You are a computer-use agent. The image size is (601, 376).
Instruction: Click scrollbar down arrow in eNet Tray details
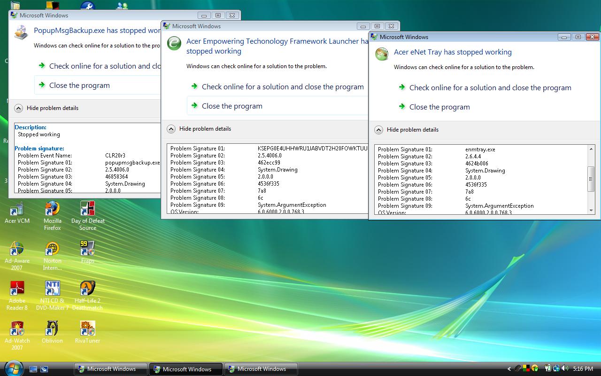(591, 210)
